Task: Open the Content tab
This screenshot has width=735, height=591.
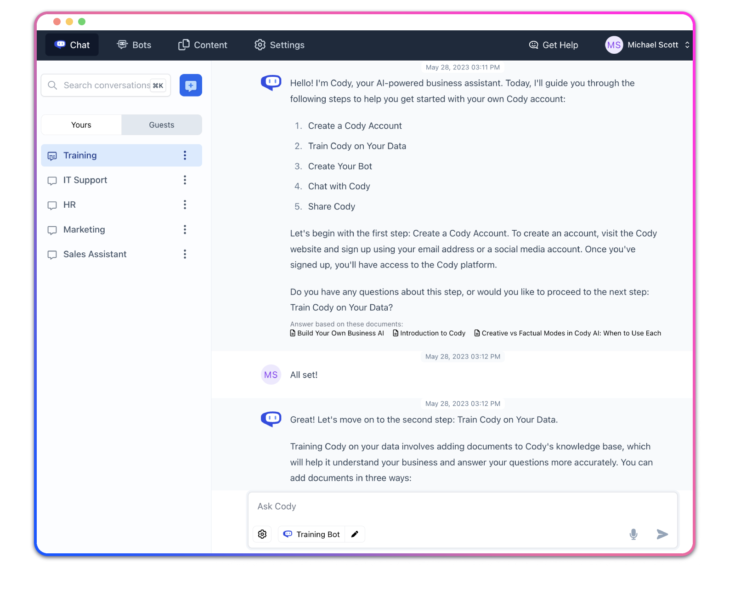Action: pos(203,45)
